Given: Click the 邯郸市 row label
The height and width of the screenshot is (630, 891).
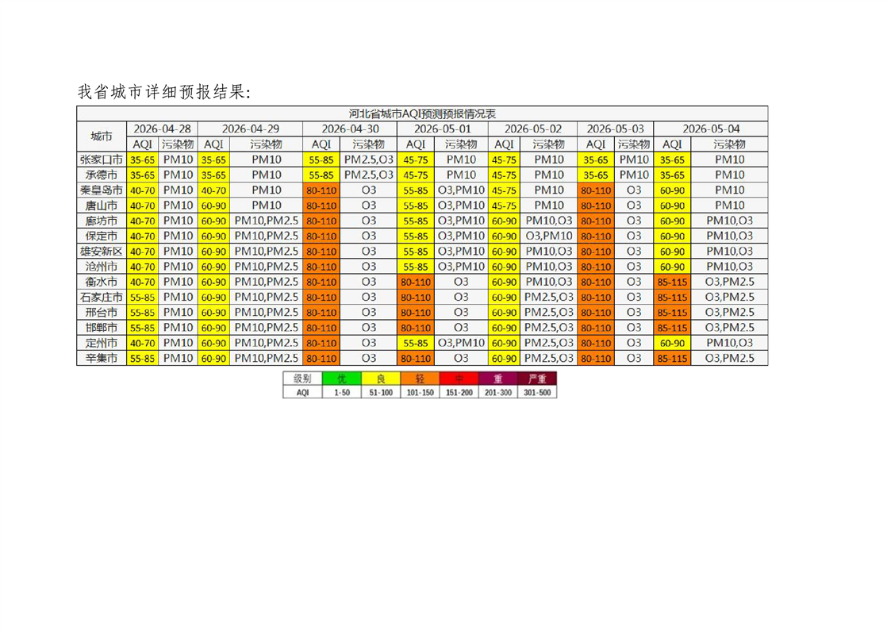Looking at the screenshot, I should tap(102, 328).
